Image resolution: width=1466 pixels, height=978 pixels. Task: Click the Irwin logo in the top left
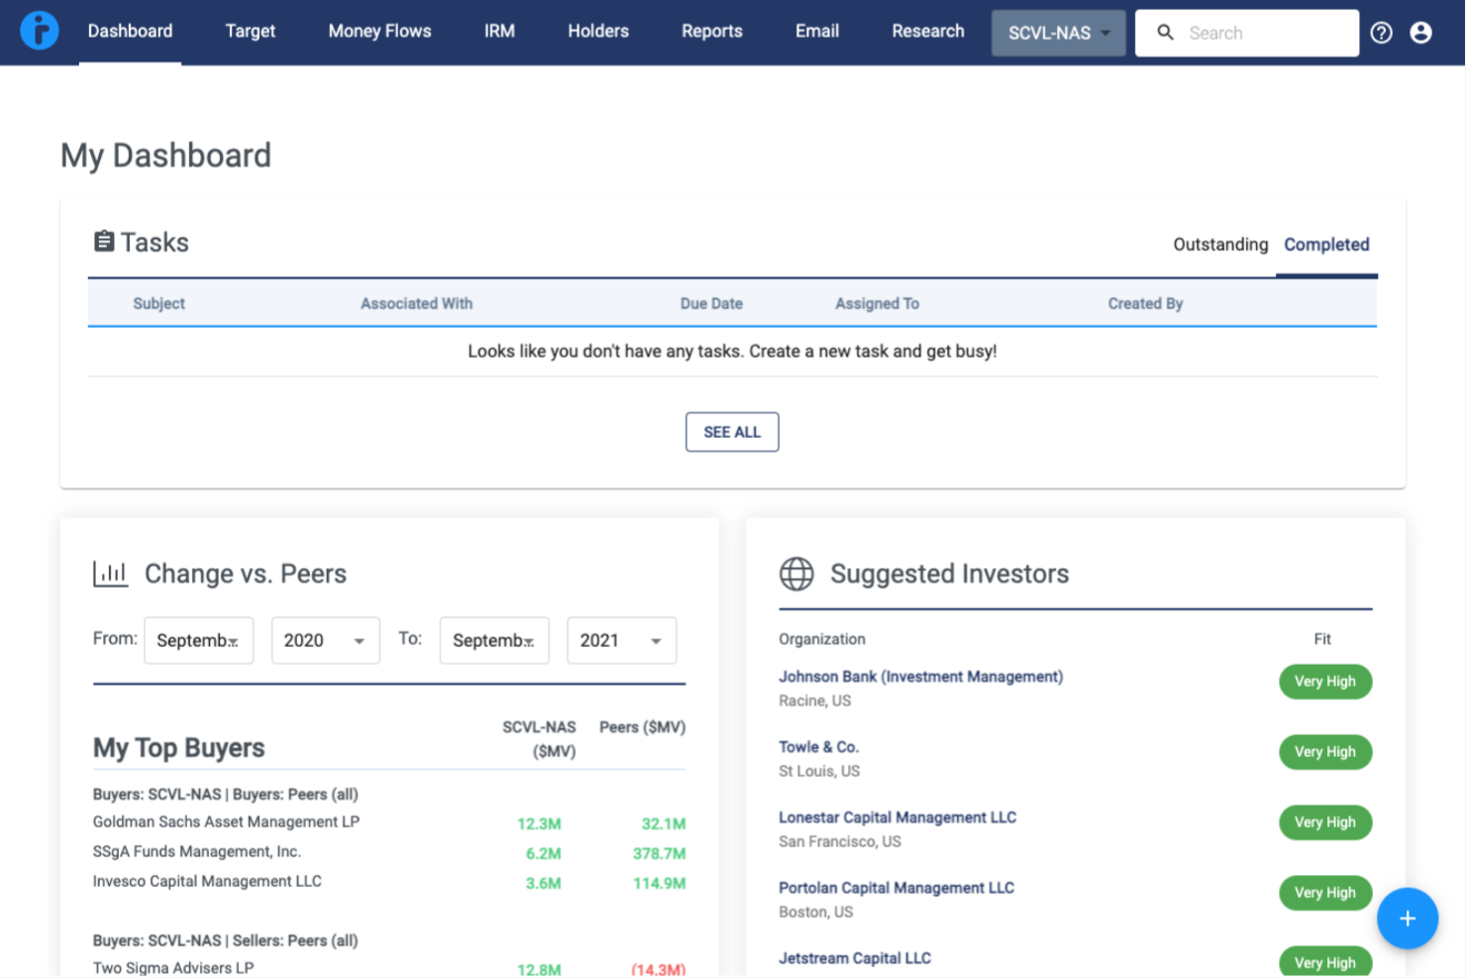coord(39,29)
